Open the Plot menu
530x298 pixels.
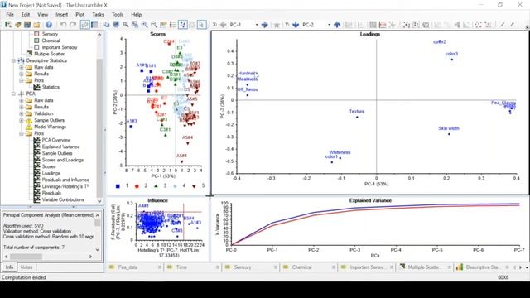tap(80, 15)
